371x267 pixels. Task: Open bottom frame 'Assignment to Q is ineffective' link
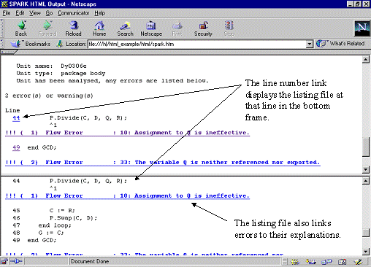pyautogui.click(x=128, y=196)
